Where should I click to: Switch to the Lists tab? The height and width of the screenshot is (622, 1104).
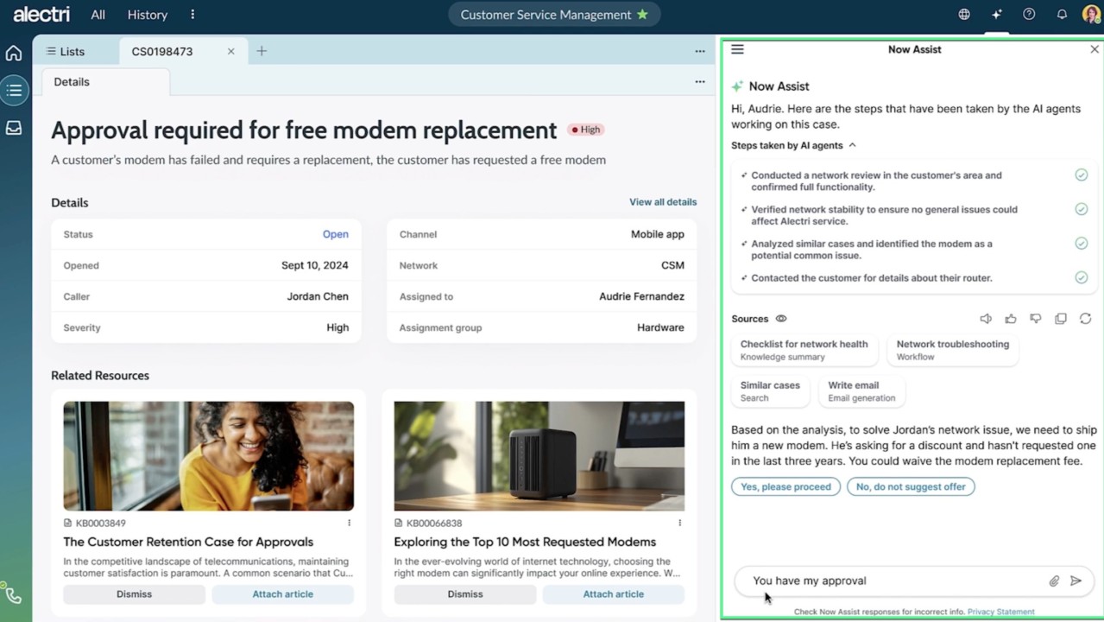66,52
